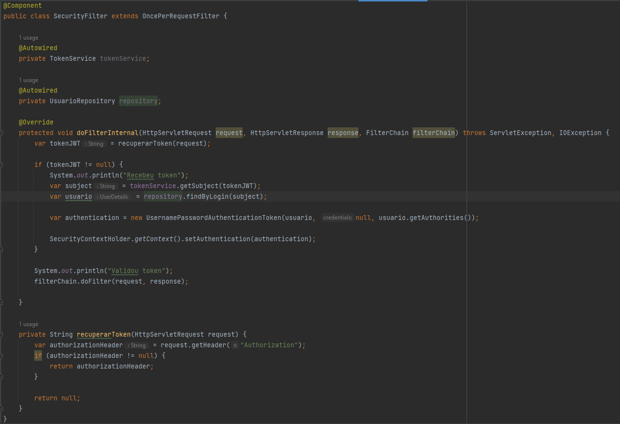Open the '1 usage' hint above repository field
Viewport: 620px width, 424px height.
point(28,80)
